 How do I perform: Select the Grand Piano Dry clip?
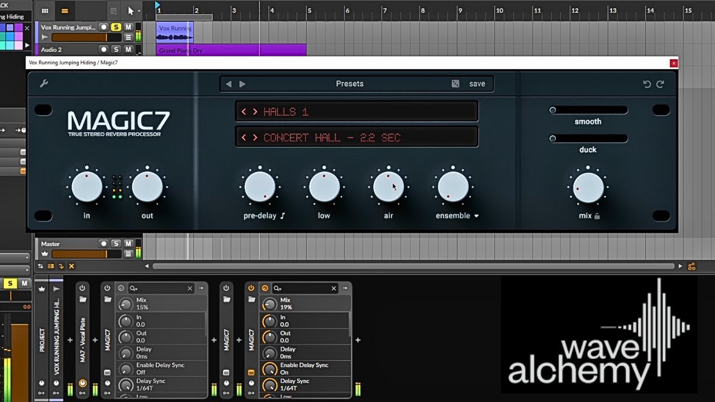point(231,50)
